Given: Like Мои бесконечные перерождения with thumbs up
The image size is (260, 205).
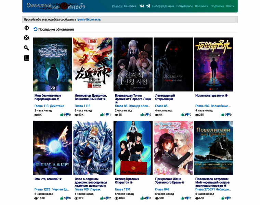Looking at the screenshot, I should click(x=62, y=114).
